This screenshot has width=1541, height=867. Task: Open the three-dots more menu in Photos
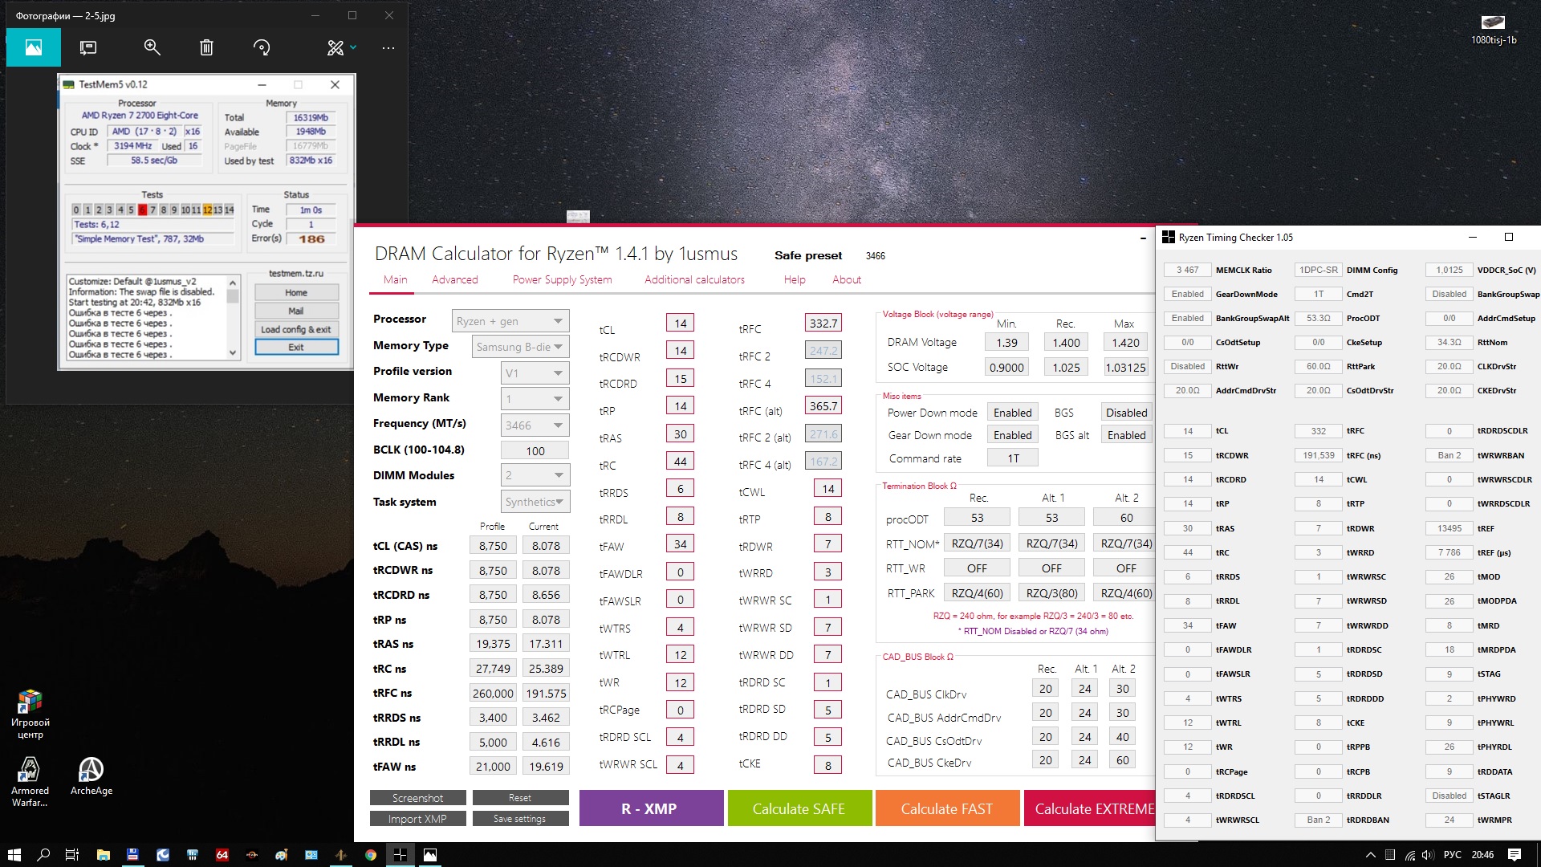pos(388,47)
